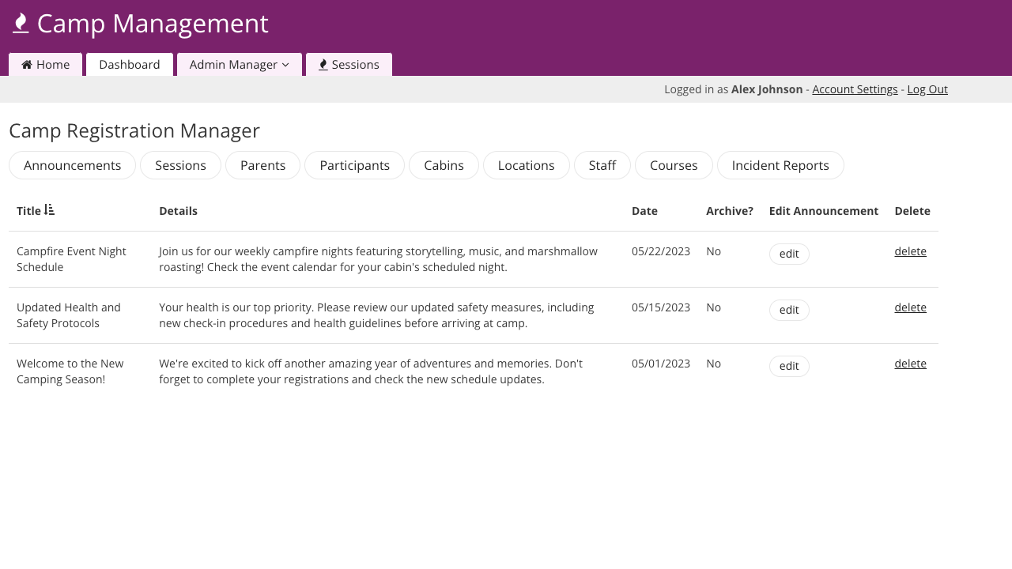
Task: Edit the Campfire Event Night Schedule announcement
Action: coord(789,254)
